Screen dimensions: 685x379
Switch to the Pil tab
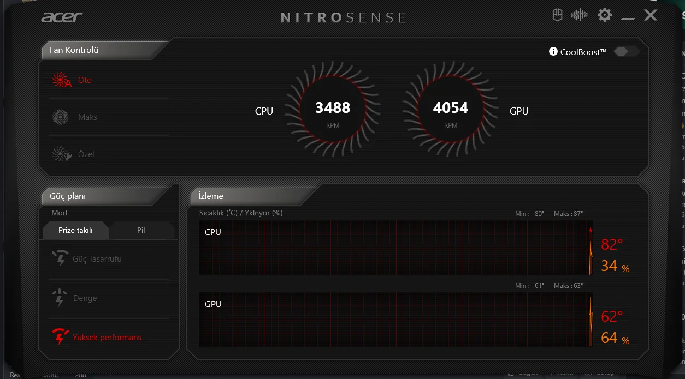pos(141,230)
